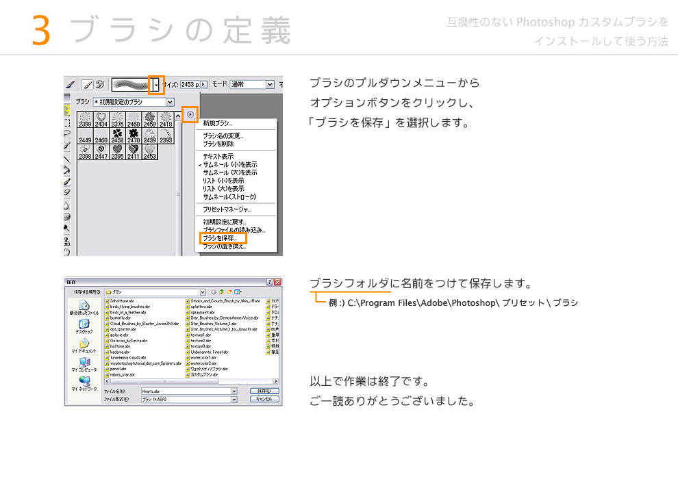Screen dimensions: 678x479
Task: Open the モード blending mode dropdown
Action: pos(270,84)
